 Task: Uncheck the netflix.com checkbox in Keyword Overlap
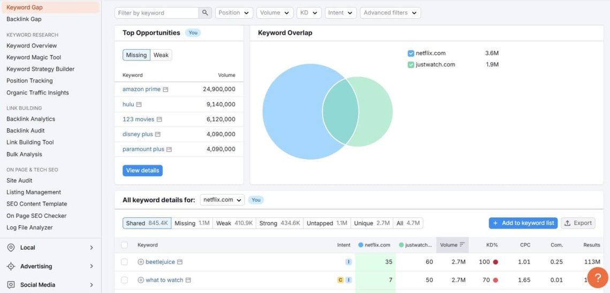pyautogui.click(x=411, y=53)
